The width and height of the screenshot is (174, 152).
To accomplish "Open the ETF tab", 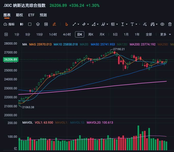I will 31,15.
